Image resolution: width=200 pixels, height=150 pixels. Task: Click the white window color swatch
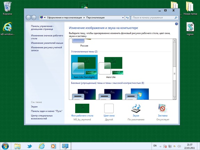coord(109,108)
